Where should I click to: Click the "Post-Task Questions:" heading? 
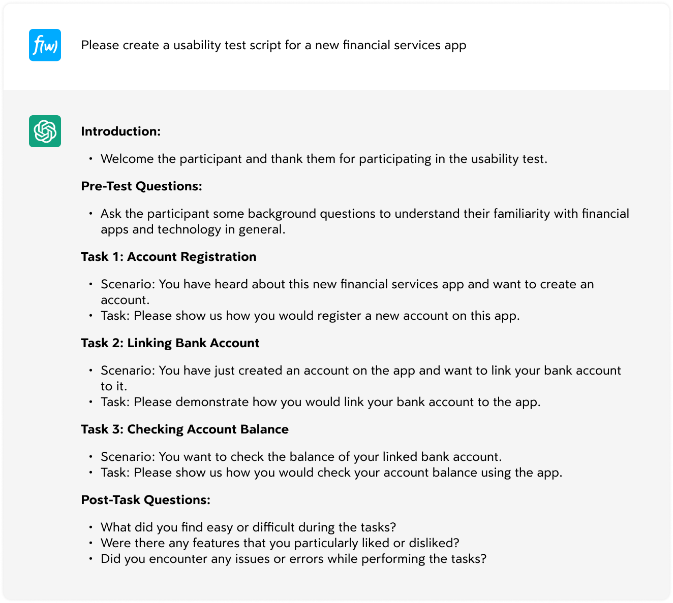click(x=145, y=500)
